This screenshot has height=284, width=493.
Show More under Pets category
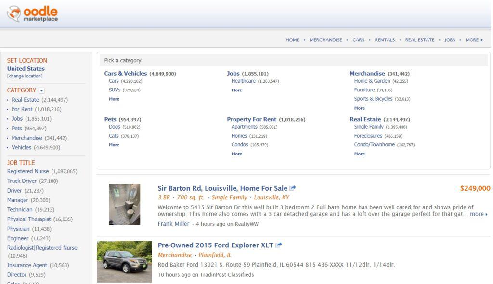click(x=114, y=145)
